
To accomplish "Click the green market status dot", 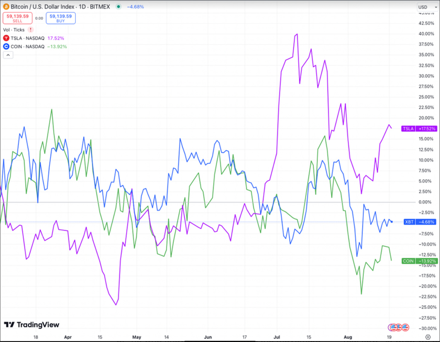I will [118, 7].
